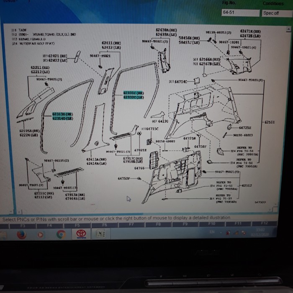Select PNC 62511 label

[270, 122]
